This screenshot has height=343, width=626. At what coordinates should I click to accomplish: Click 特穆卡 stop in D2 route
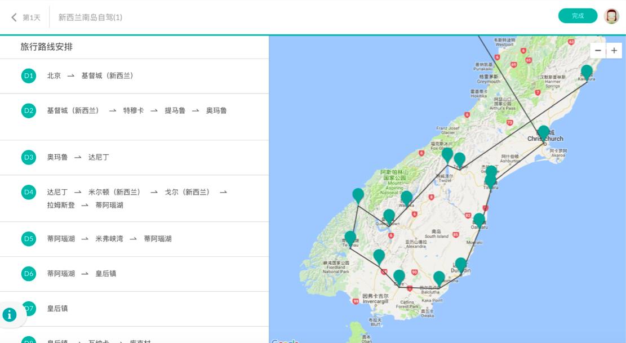tap(134, 110)
